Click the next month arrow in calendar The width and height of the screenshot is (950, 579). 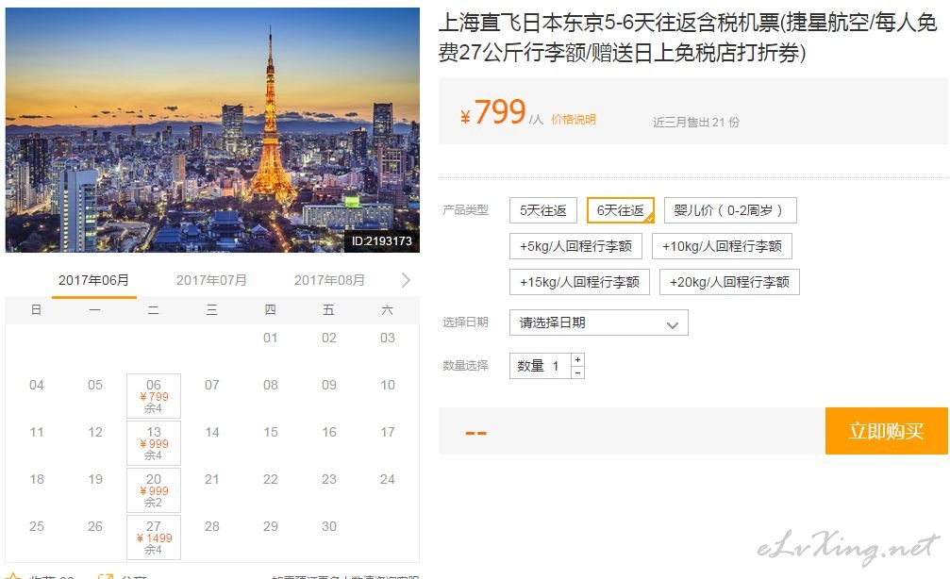pos(406,280)
